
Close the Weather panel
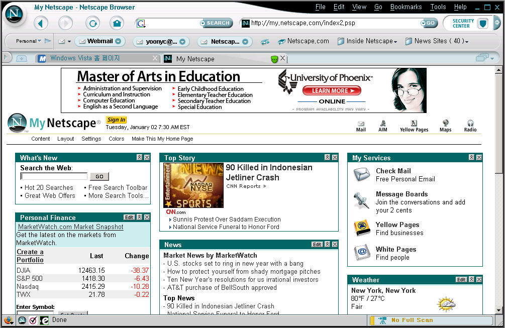(479, 279)
